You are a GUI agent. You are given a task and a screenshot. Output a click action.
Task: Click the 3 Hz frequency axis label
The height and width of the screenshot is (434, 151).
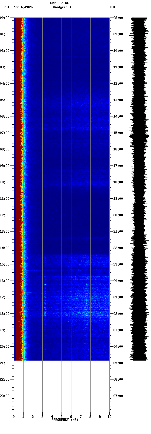(42, 417)
